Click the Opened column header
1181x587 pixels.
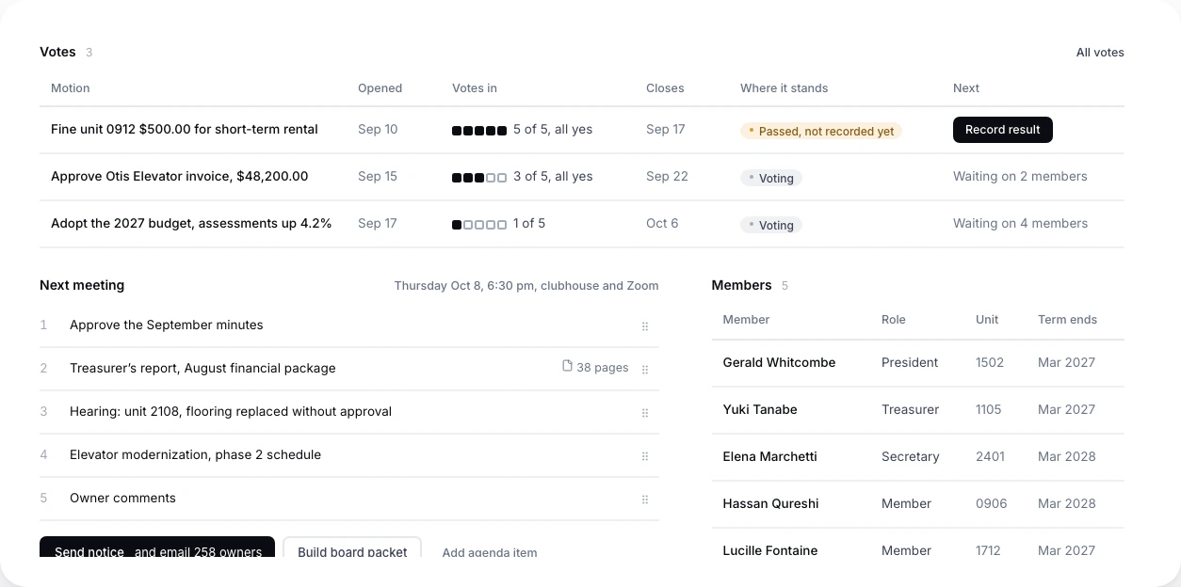(x=380, y=88)
